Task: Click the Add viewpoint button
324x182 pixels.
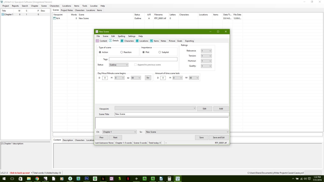Action: coord(221,109)
